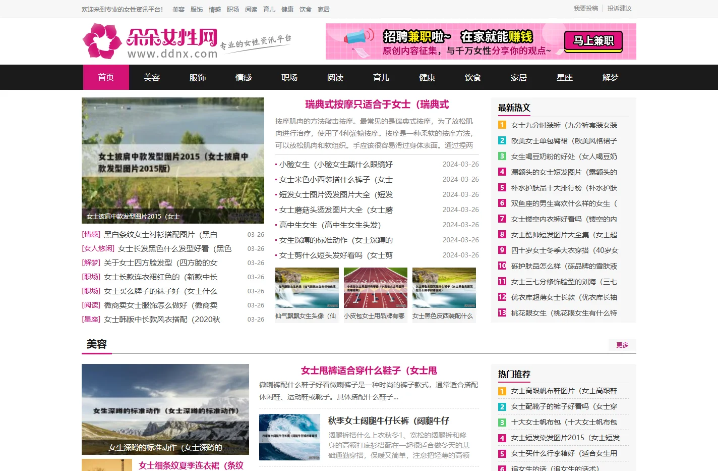The image size is (718, 471).
Task: Select 情感 in the black navigation bar
Action: 244,77
